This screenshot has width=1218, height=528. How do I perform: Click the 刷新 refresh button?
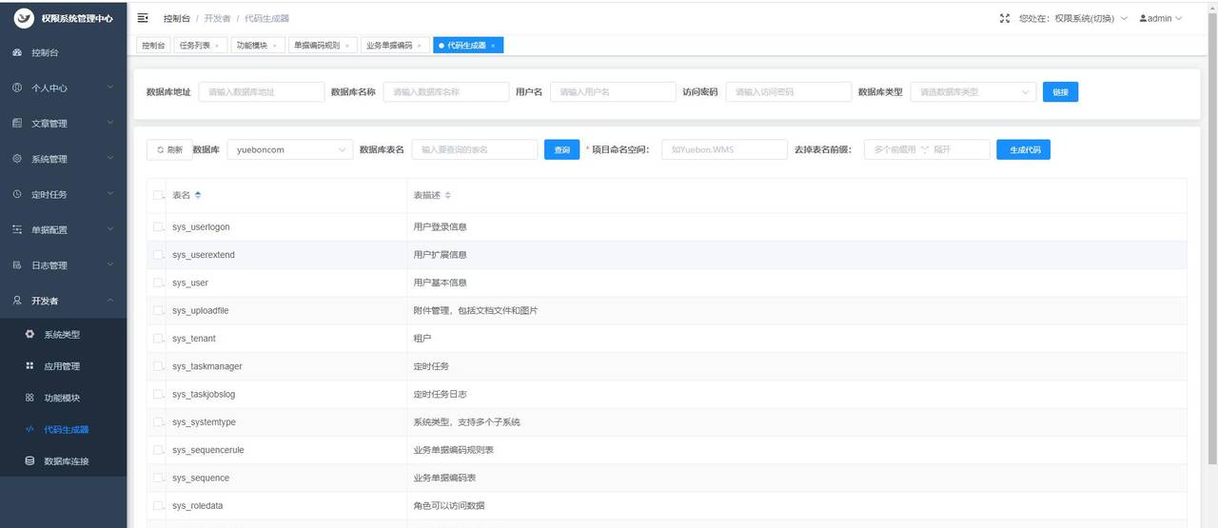[169, 149]
